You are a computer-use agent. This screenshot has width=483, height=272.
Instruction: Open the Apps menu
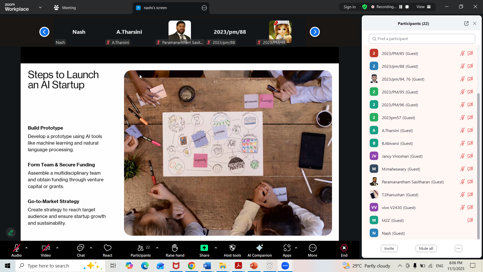pyautogui.click(x=287, y=250)
